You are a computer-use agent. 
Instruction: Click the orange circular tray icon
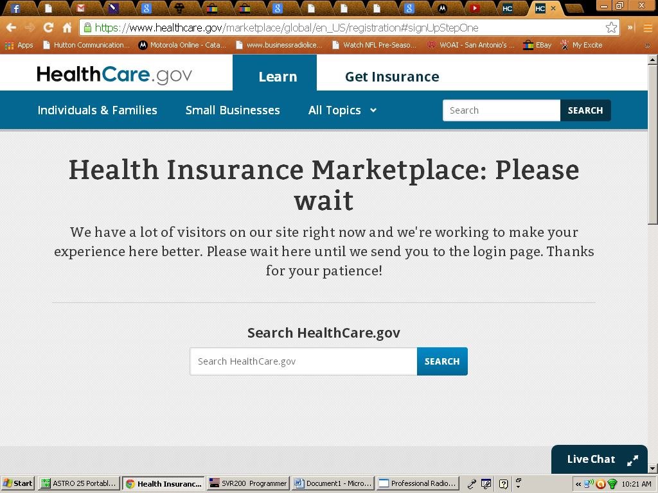tap(601, 484)
